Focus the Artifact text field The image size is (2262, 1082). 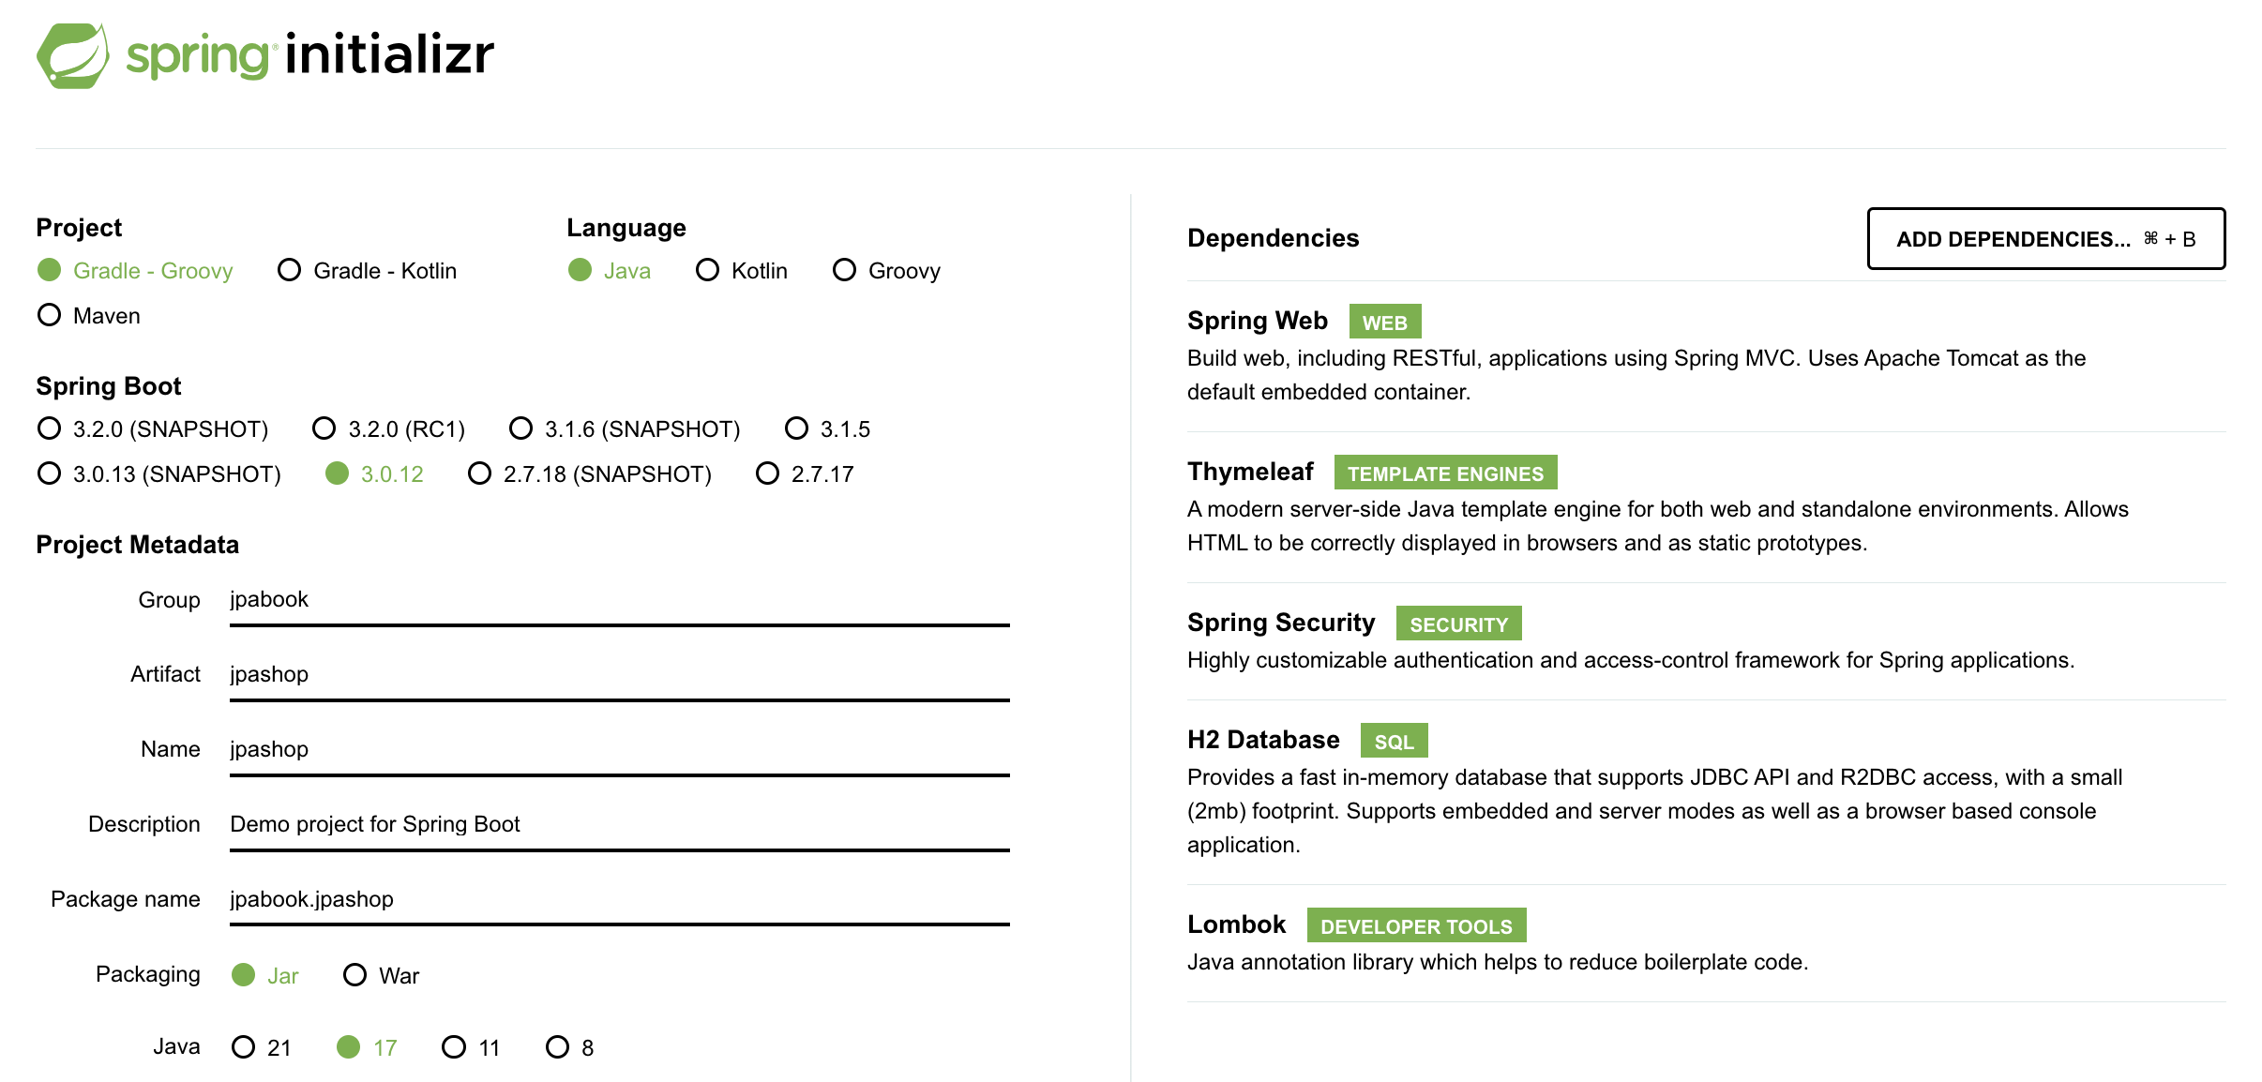(619, 675)
